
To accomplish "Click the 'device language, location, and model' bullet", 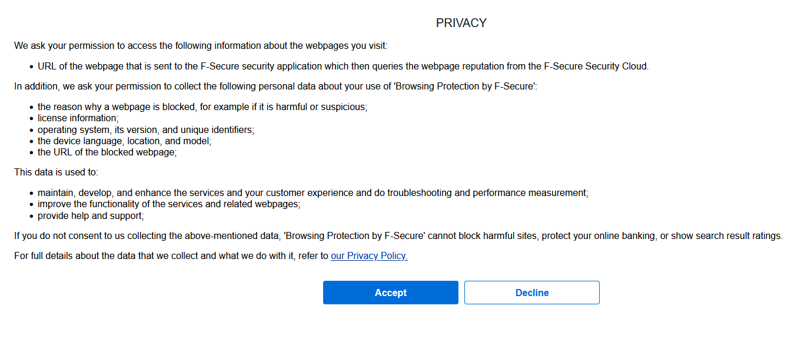I will (x=124, y=141).
